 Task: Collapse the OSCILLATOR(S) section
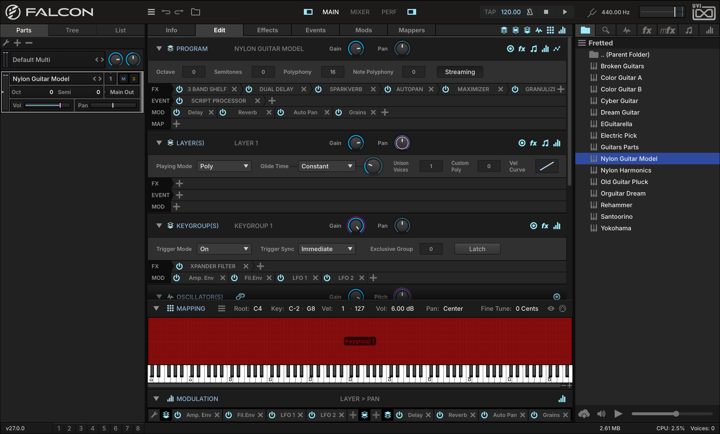[159, 297]
